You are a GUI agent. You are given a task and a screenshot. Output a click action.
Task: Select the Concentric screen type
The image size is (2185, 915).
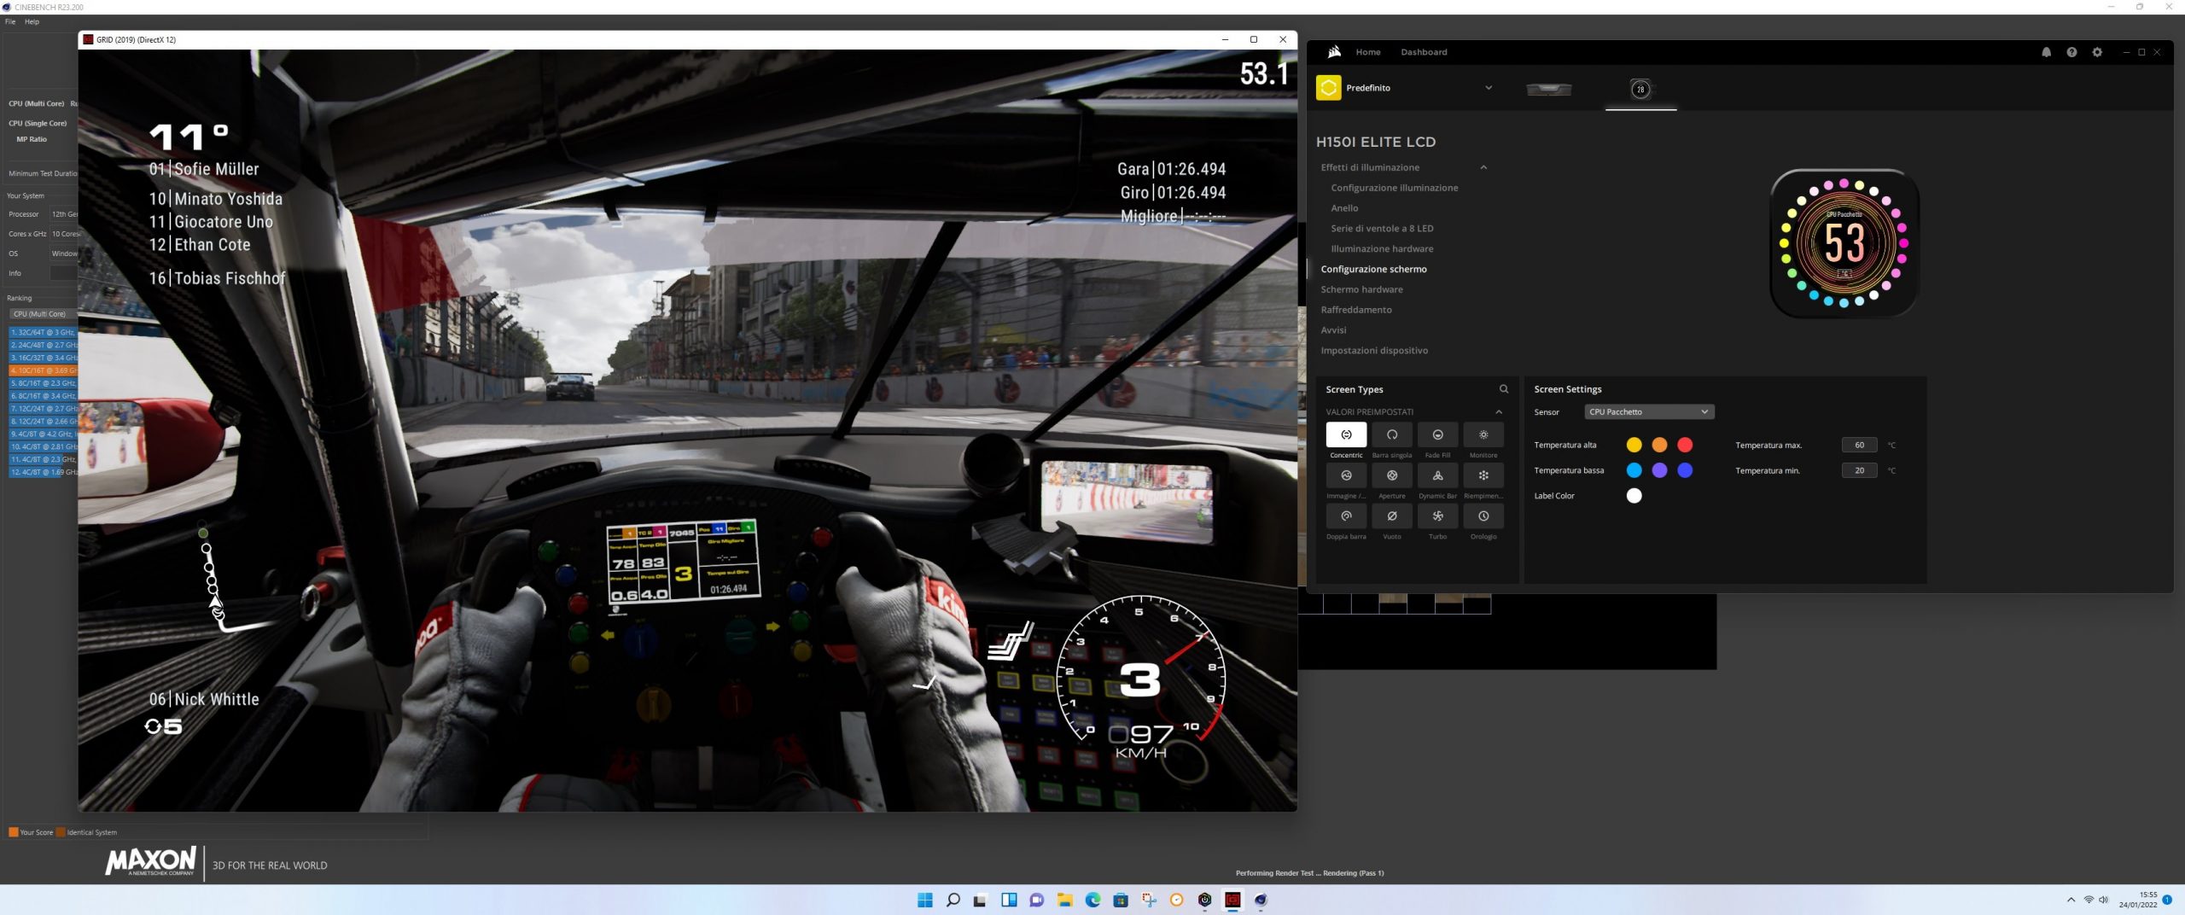[1346, 434]
